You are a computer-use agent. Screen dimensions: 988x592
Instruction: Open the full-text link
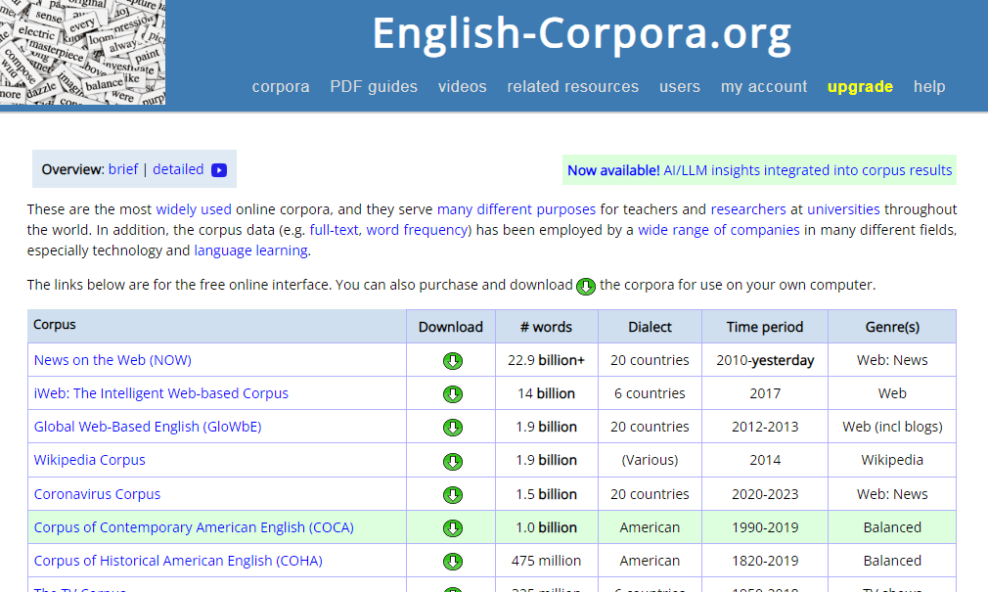tap(334, 230)
